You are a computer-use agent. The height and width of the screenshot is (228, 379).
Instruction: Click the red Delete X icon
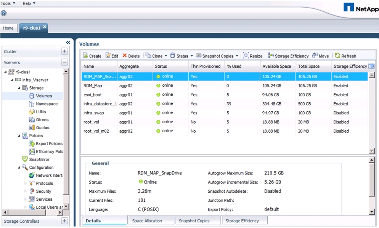pos(124,55)
